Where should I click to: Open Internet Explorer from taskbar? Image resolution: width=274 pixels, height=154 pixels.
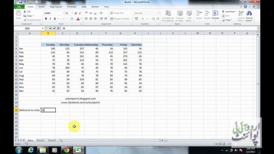coord(31,150)
